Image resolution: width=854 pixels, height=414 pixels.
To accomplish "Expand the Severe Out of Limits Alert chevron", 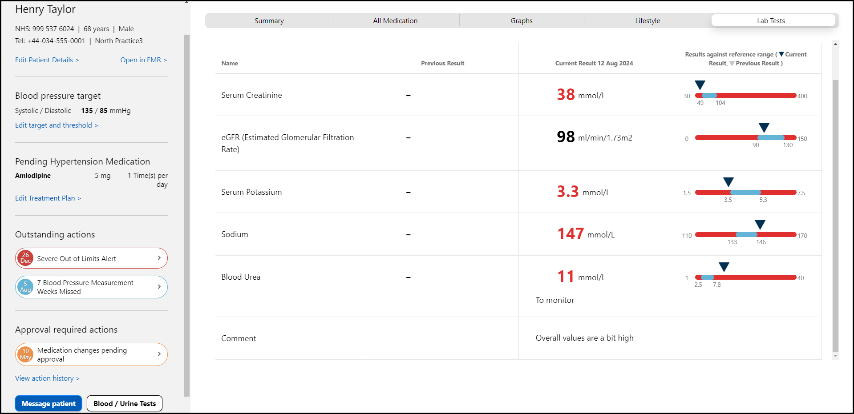I will (159, 258).
